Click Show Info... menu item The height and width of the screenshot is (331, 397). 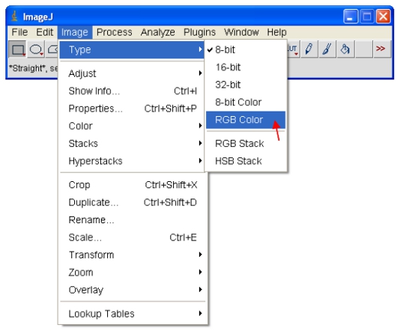tap(132, 91)
